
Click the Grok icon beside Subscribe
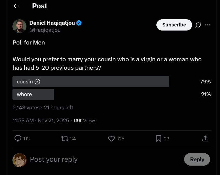point(198,25)
